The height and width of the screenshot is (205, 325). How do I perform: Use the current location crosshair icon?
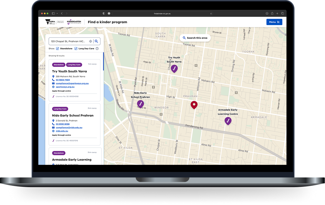pos(91,41)
